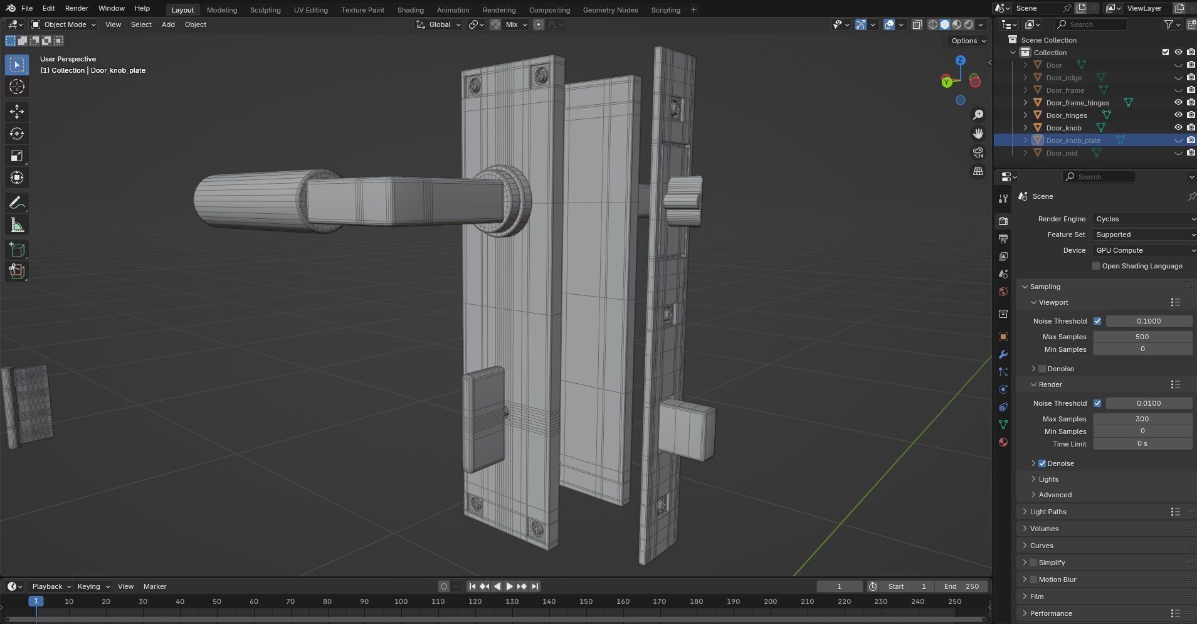Click the viewport Options button
This screenshot has width=1197, height=624.
[x=969, y=41]
